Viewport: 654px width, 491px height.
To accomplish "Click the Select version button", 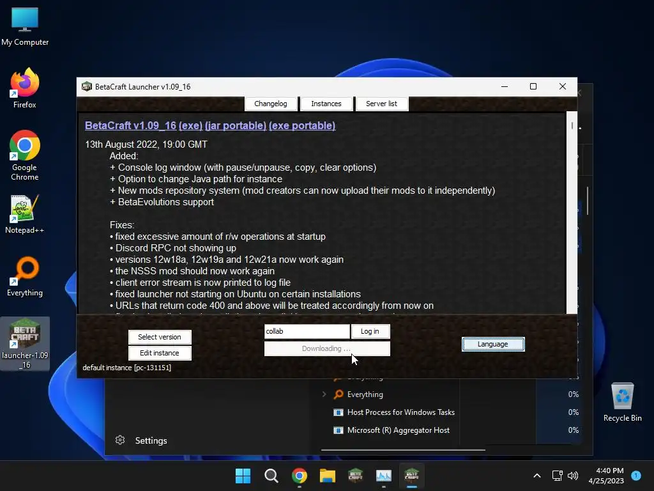I will (160, 337).
